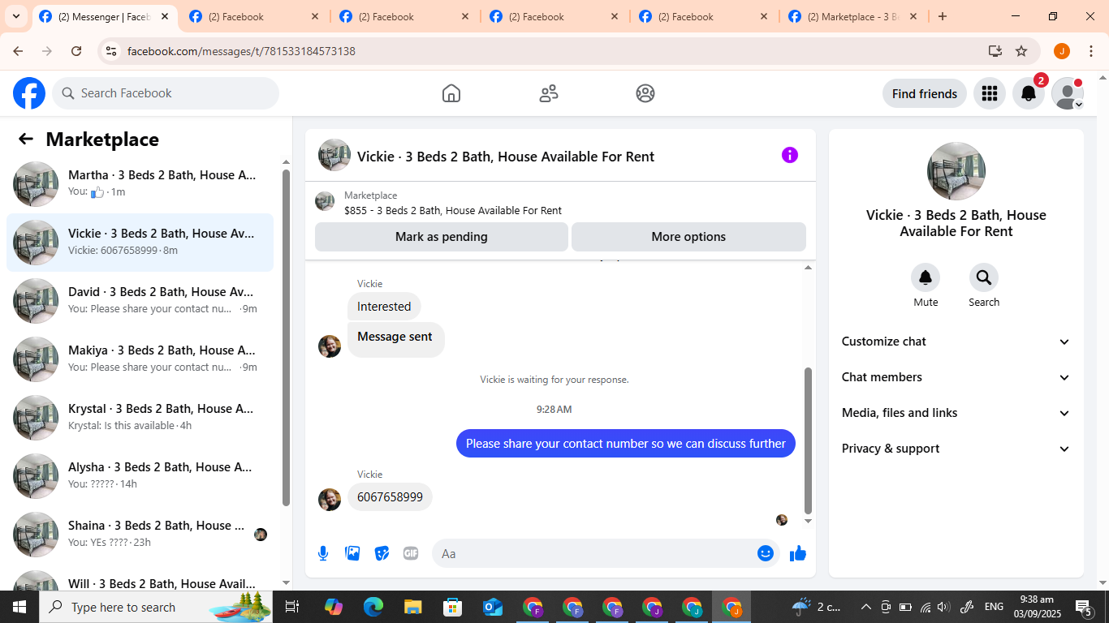Open the Windows notification center

click(x=1084, y=607)
